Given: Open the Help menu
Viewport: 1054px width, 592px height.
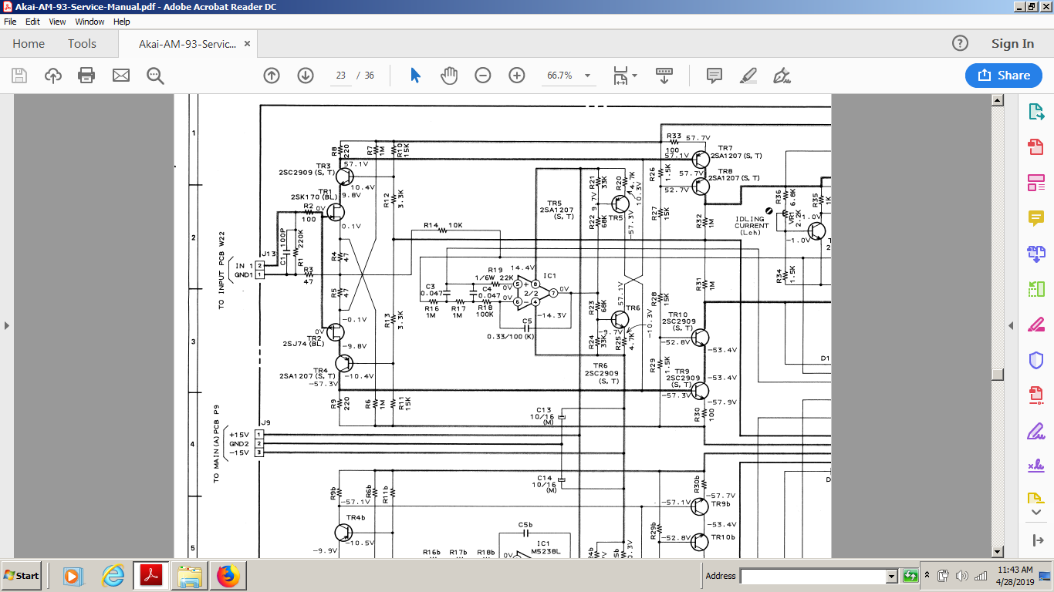Looking at the screenshot, I should click(x=122, y=22).
